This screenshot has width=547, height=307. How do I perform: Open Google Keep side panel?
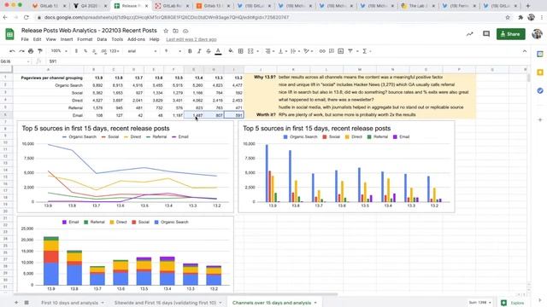540,72
